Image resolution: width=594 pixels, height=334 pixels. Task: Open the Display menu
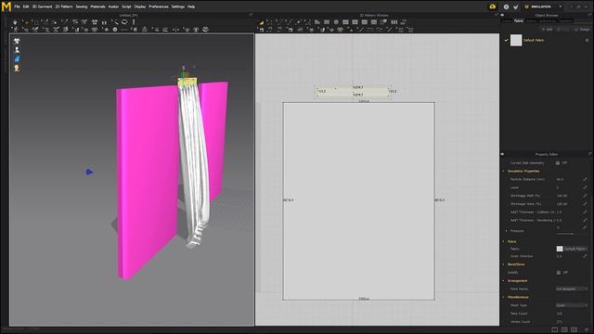pyautogui.click(x=140, y=6)
